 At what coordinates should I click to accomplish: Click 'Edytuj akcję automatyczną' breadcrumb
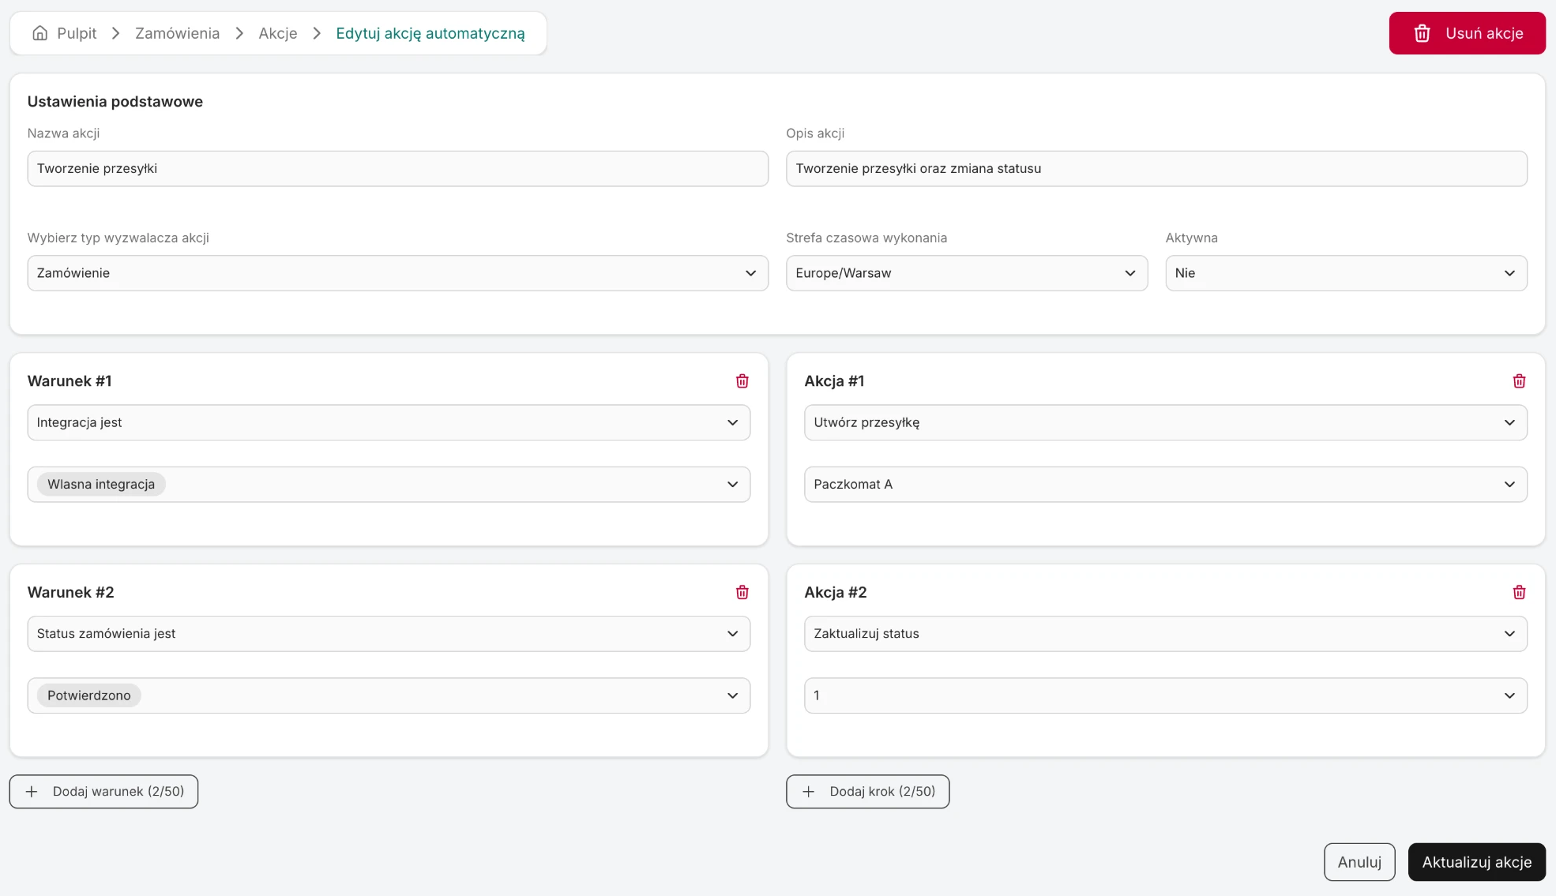click(430, 33)
